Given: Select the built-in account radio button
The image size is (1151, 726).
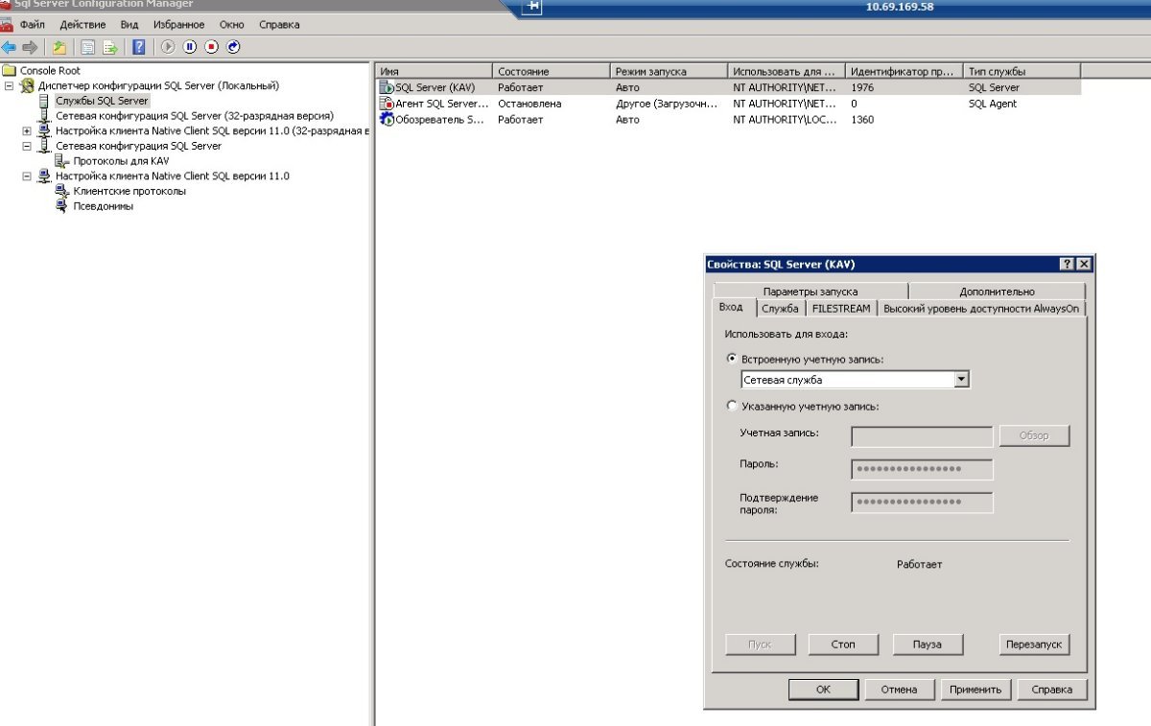Looking at the screenshot, I should pyautogui.click(x=733, y=359).
